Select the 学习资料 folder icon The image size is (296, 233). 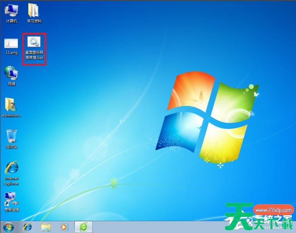click(x=34, y=13)
